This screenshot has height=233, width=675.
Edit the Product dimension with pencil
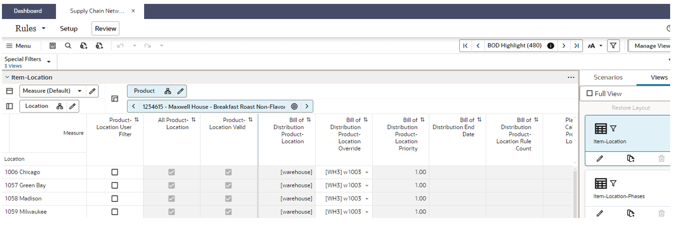coord(180,91)
